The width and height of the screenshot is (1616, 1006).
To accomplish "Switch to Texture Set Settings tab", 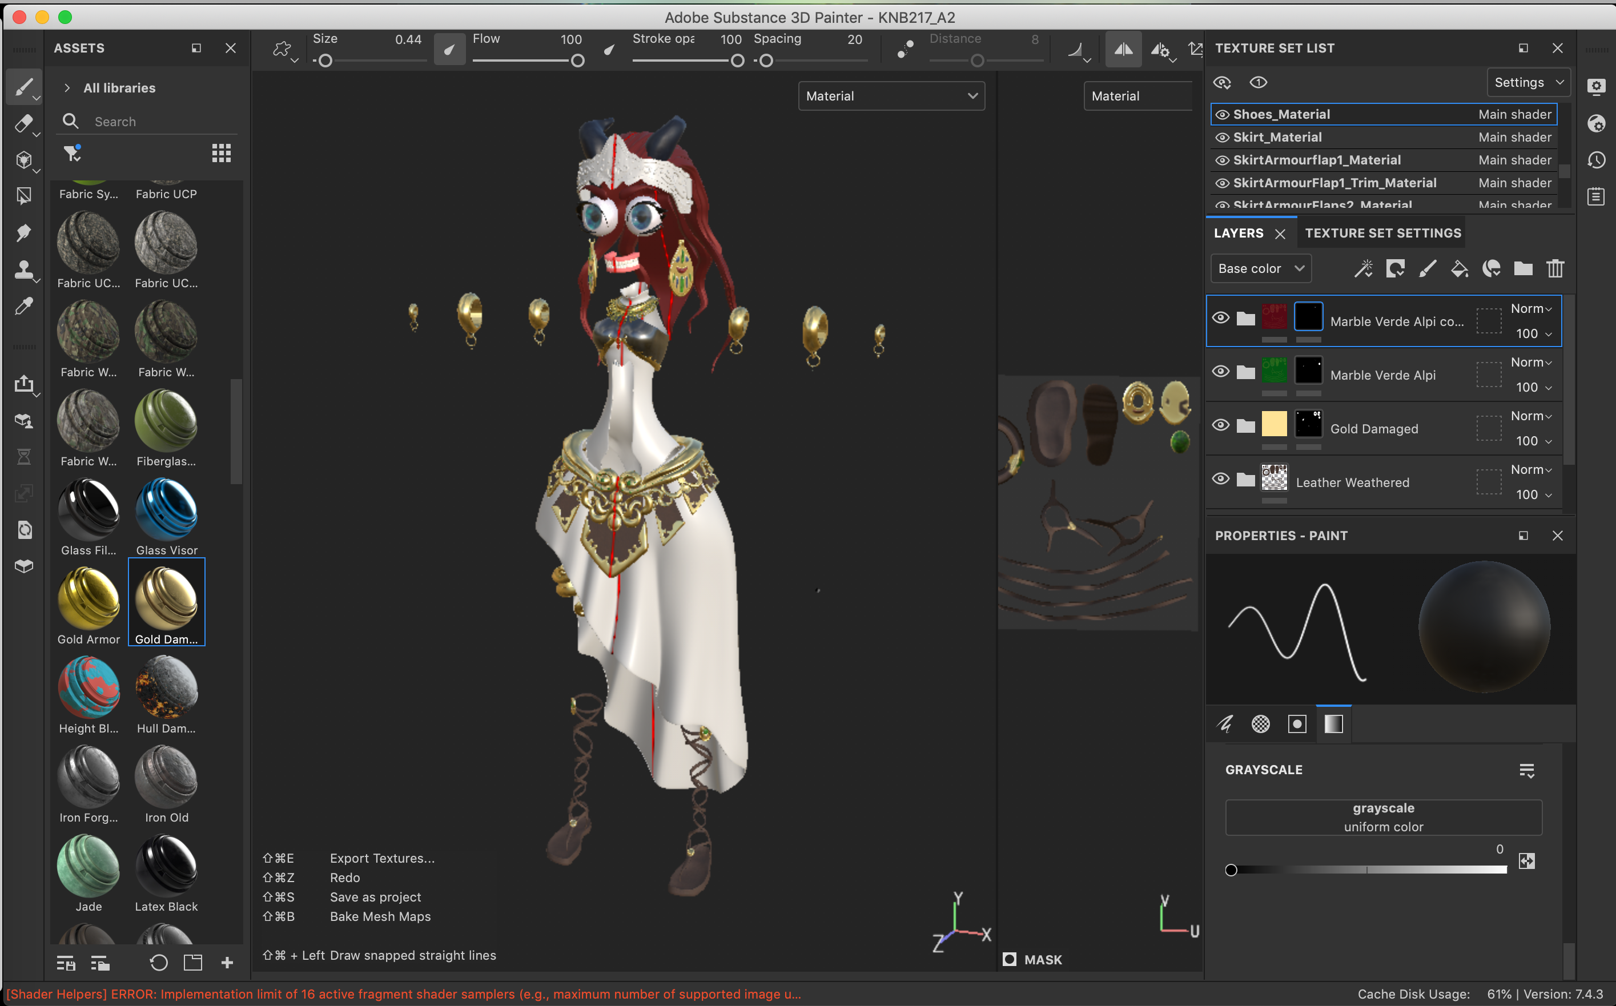I will 1382,233.
